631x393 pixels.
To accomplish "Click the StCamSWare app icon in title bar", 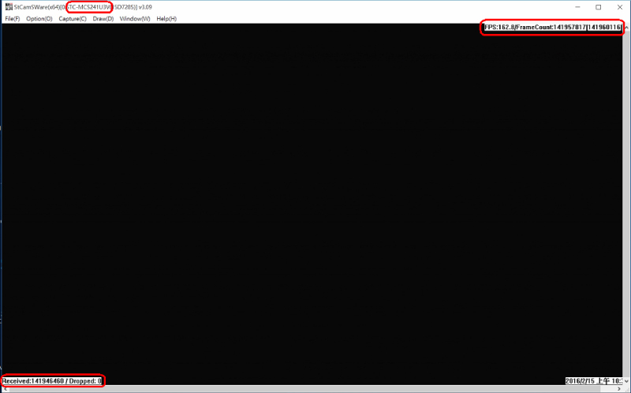I will pyautogui.click(x=7, y=7).
